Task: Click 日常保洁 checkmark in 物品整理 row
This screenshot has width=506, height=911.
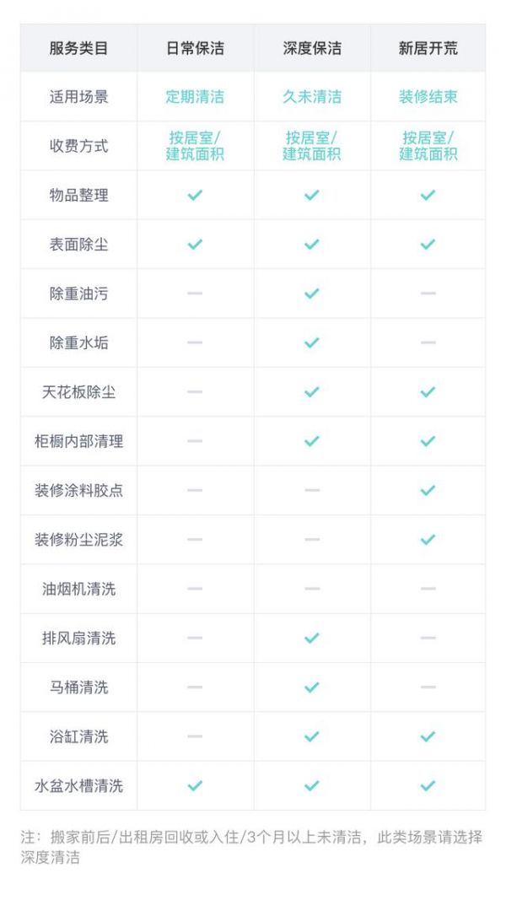Action: [195, 195]
